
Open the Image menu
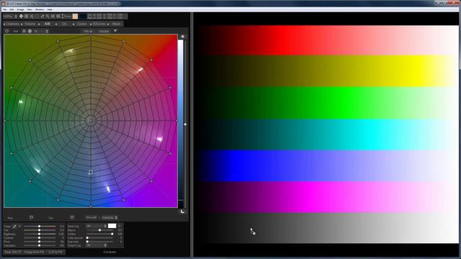coord(20,9)
